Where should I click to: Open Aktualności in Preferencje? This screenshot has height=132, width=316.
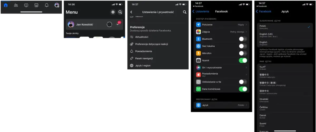tap(158, 37)
